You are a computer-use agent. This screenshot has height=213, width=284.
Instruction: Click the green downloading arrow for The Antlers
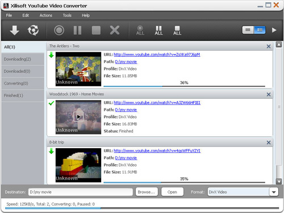(51, 55)
